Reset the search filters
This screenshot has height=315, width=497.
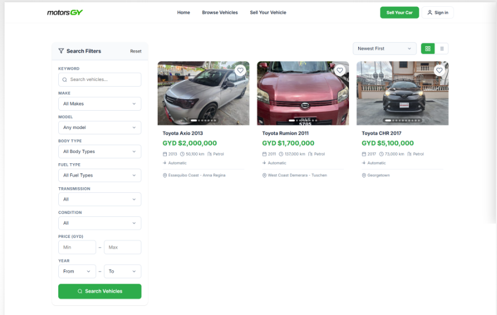135,51
